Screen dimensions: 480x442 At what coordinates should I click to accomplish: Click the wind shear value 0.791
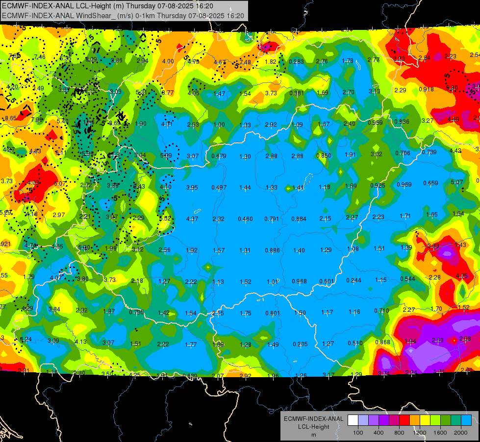[x=272, y=219]
